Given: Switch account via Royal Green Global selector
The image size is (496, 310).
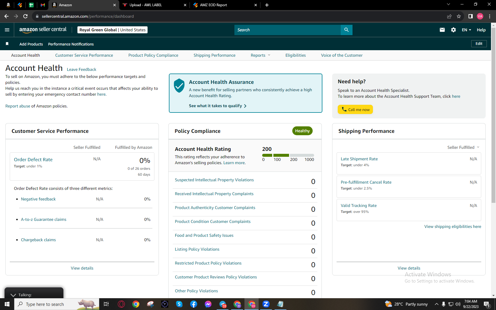Looking at the screenshot, I should point(112,30).
